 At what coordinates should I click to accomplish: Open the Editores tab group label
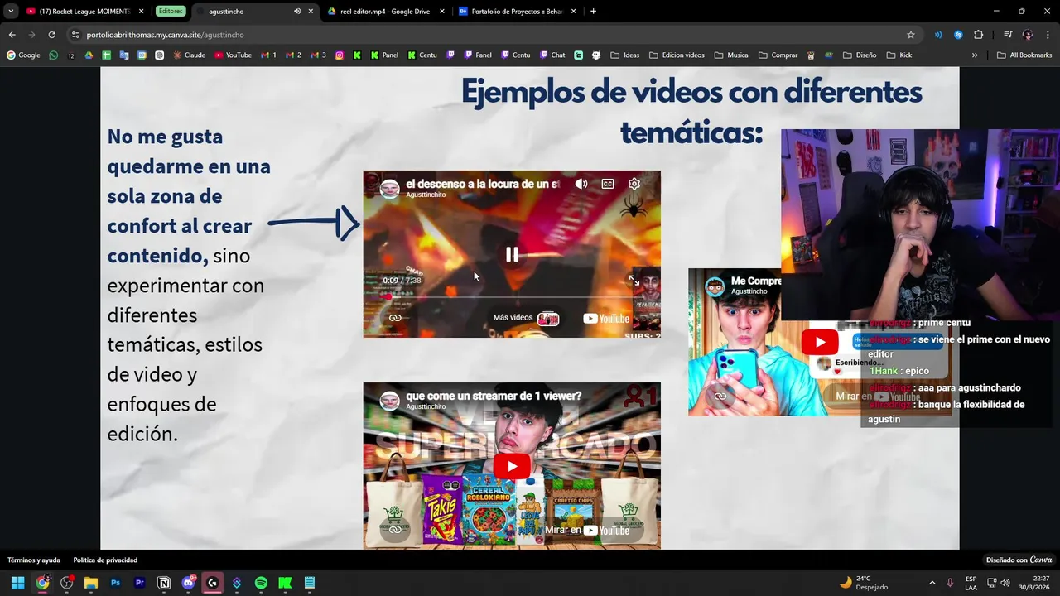[x=171, y=12]
